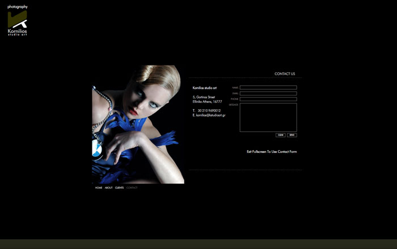Viewport: 397px width, 249px height.
Task: Click the telephone number 30 210 9690012
Action: coord(209,110)
